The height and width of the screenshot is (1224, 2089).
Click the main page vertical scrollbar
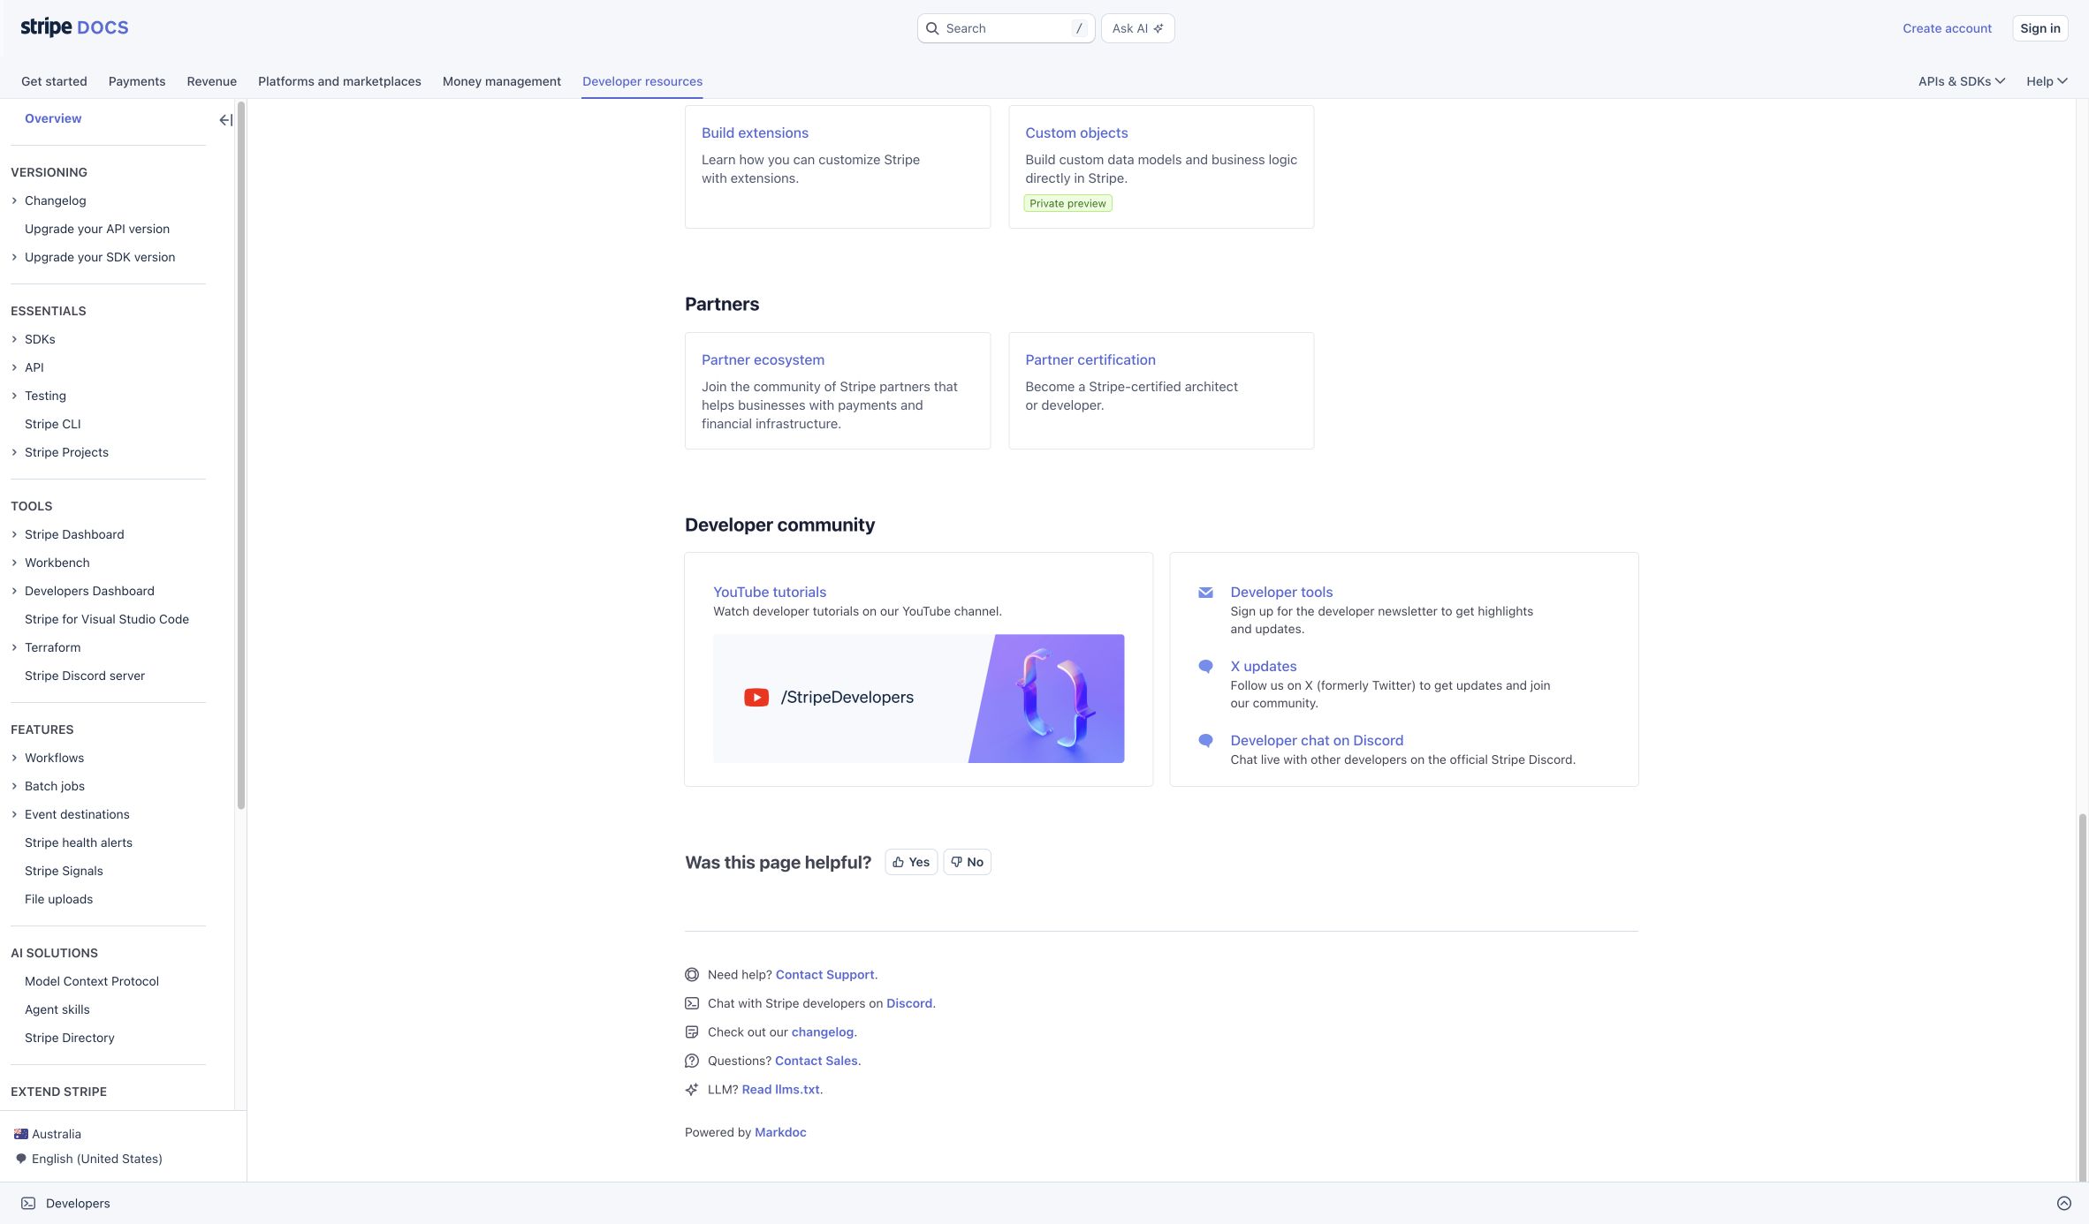(x=2082, y=998)
